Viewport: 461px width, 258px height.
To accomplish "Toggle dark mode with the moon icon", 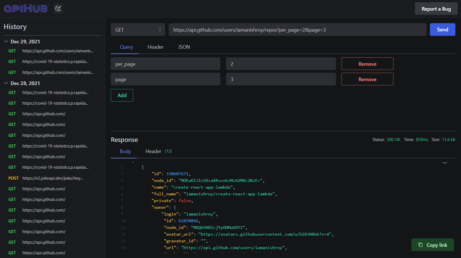I will pyautogui.click(x=58, y=8).
